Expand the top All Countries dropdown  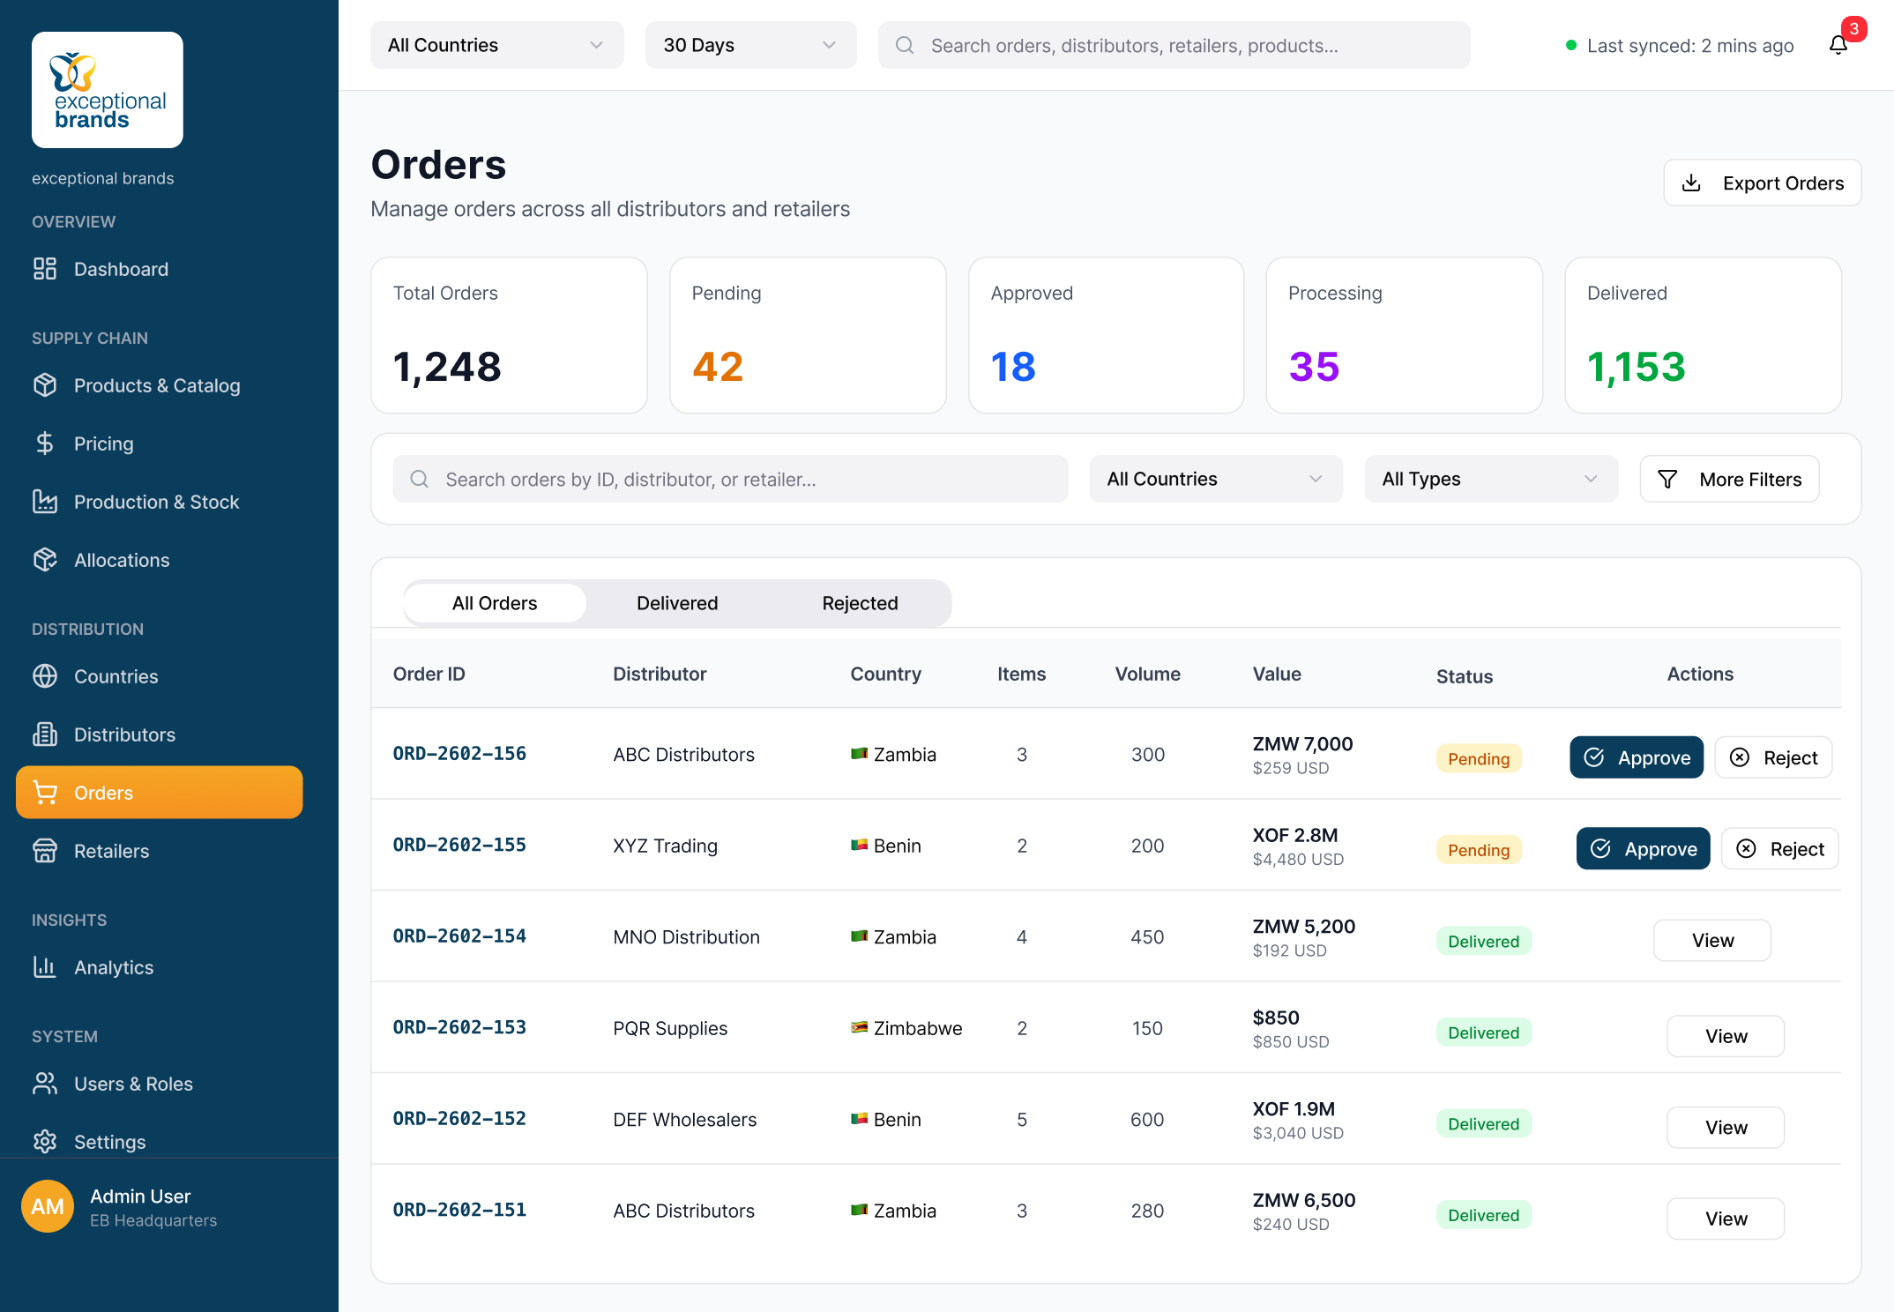[497, 45]
